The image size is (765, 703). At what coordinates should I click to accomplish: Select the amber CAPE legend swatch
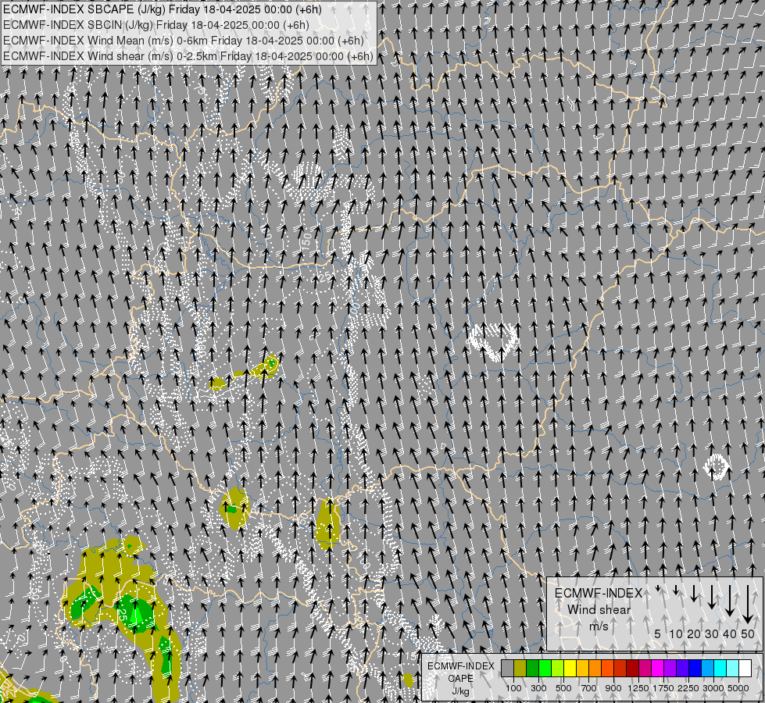pyautogui.click(x=583, y=669)
